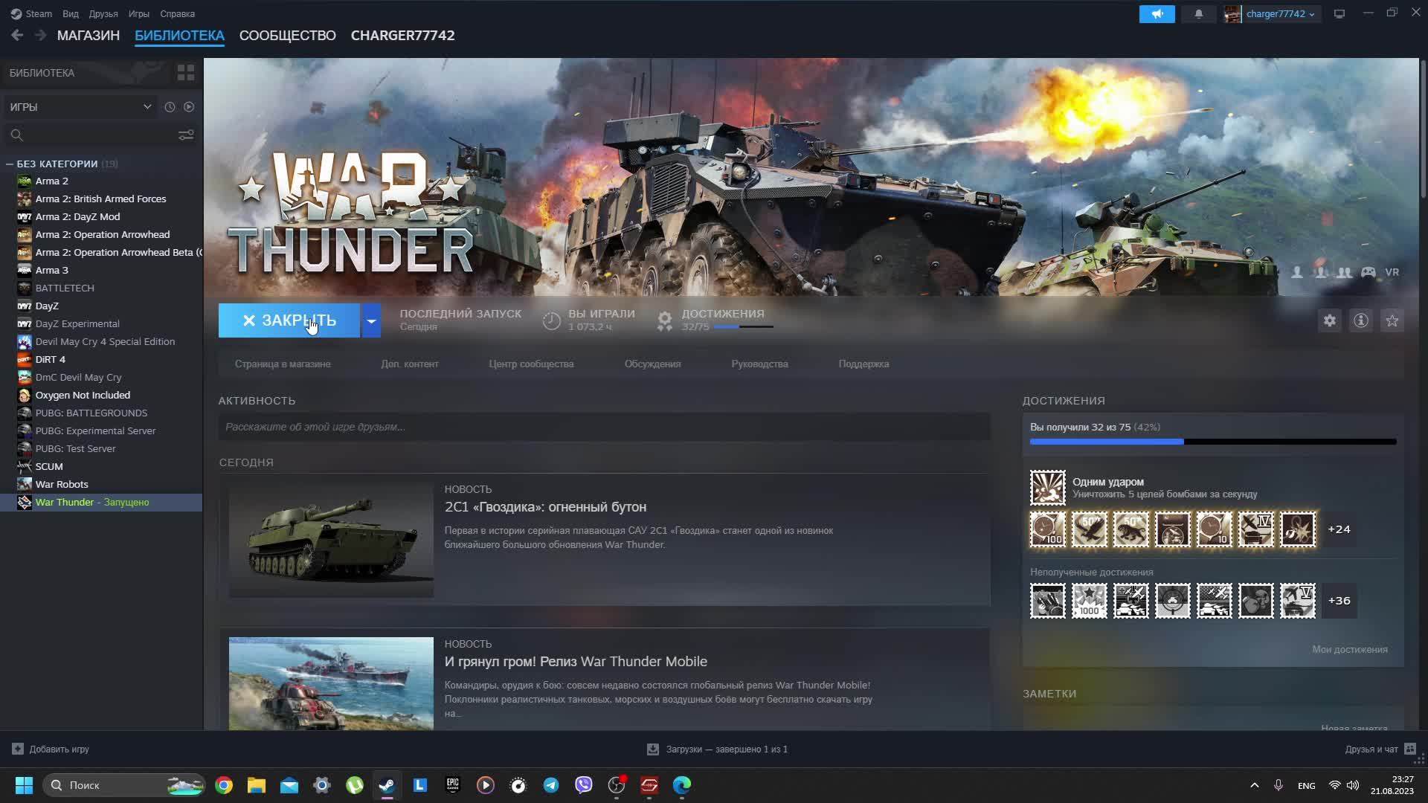Click the achievements progress bar
Viewport: 1428px width, 803px height.
point(1212,442)
